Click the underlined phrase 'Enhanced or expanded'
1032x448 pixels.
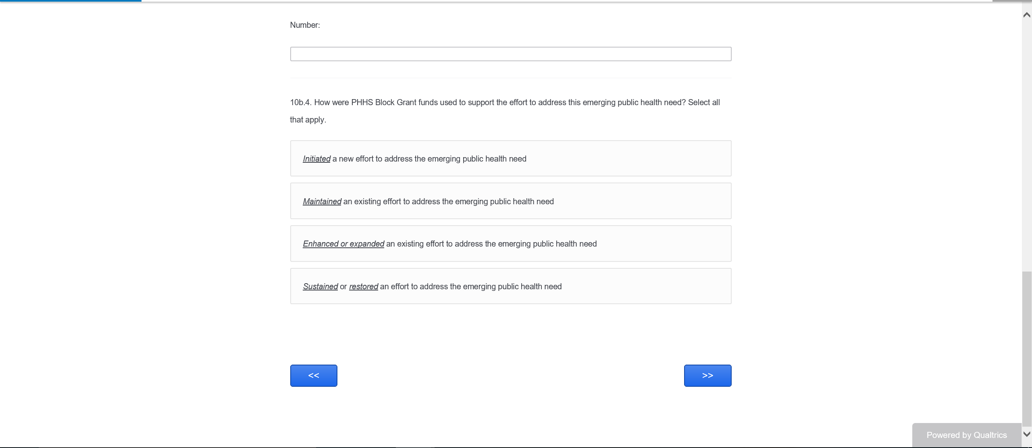coord(343,244)
